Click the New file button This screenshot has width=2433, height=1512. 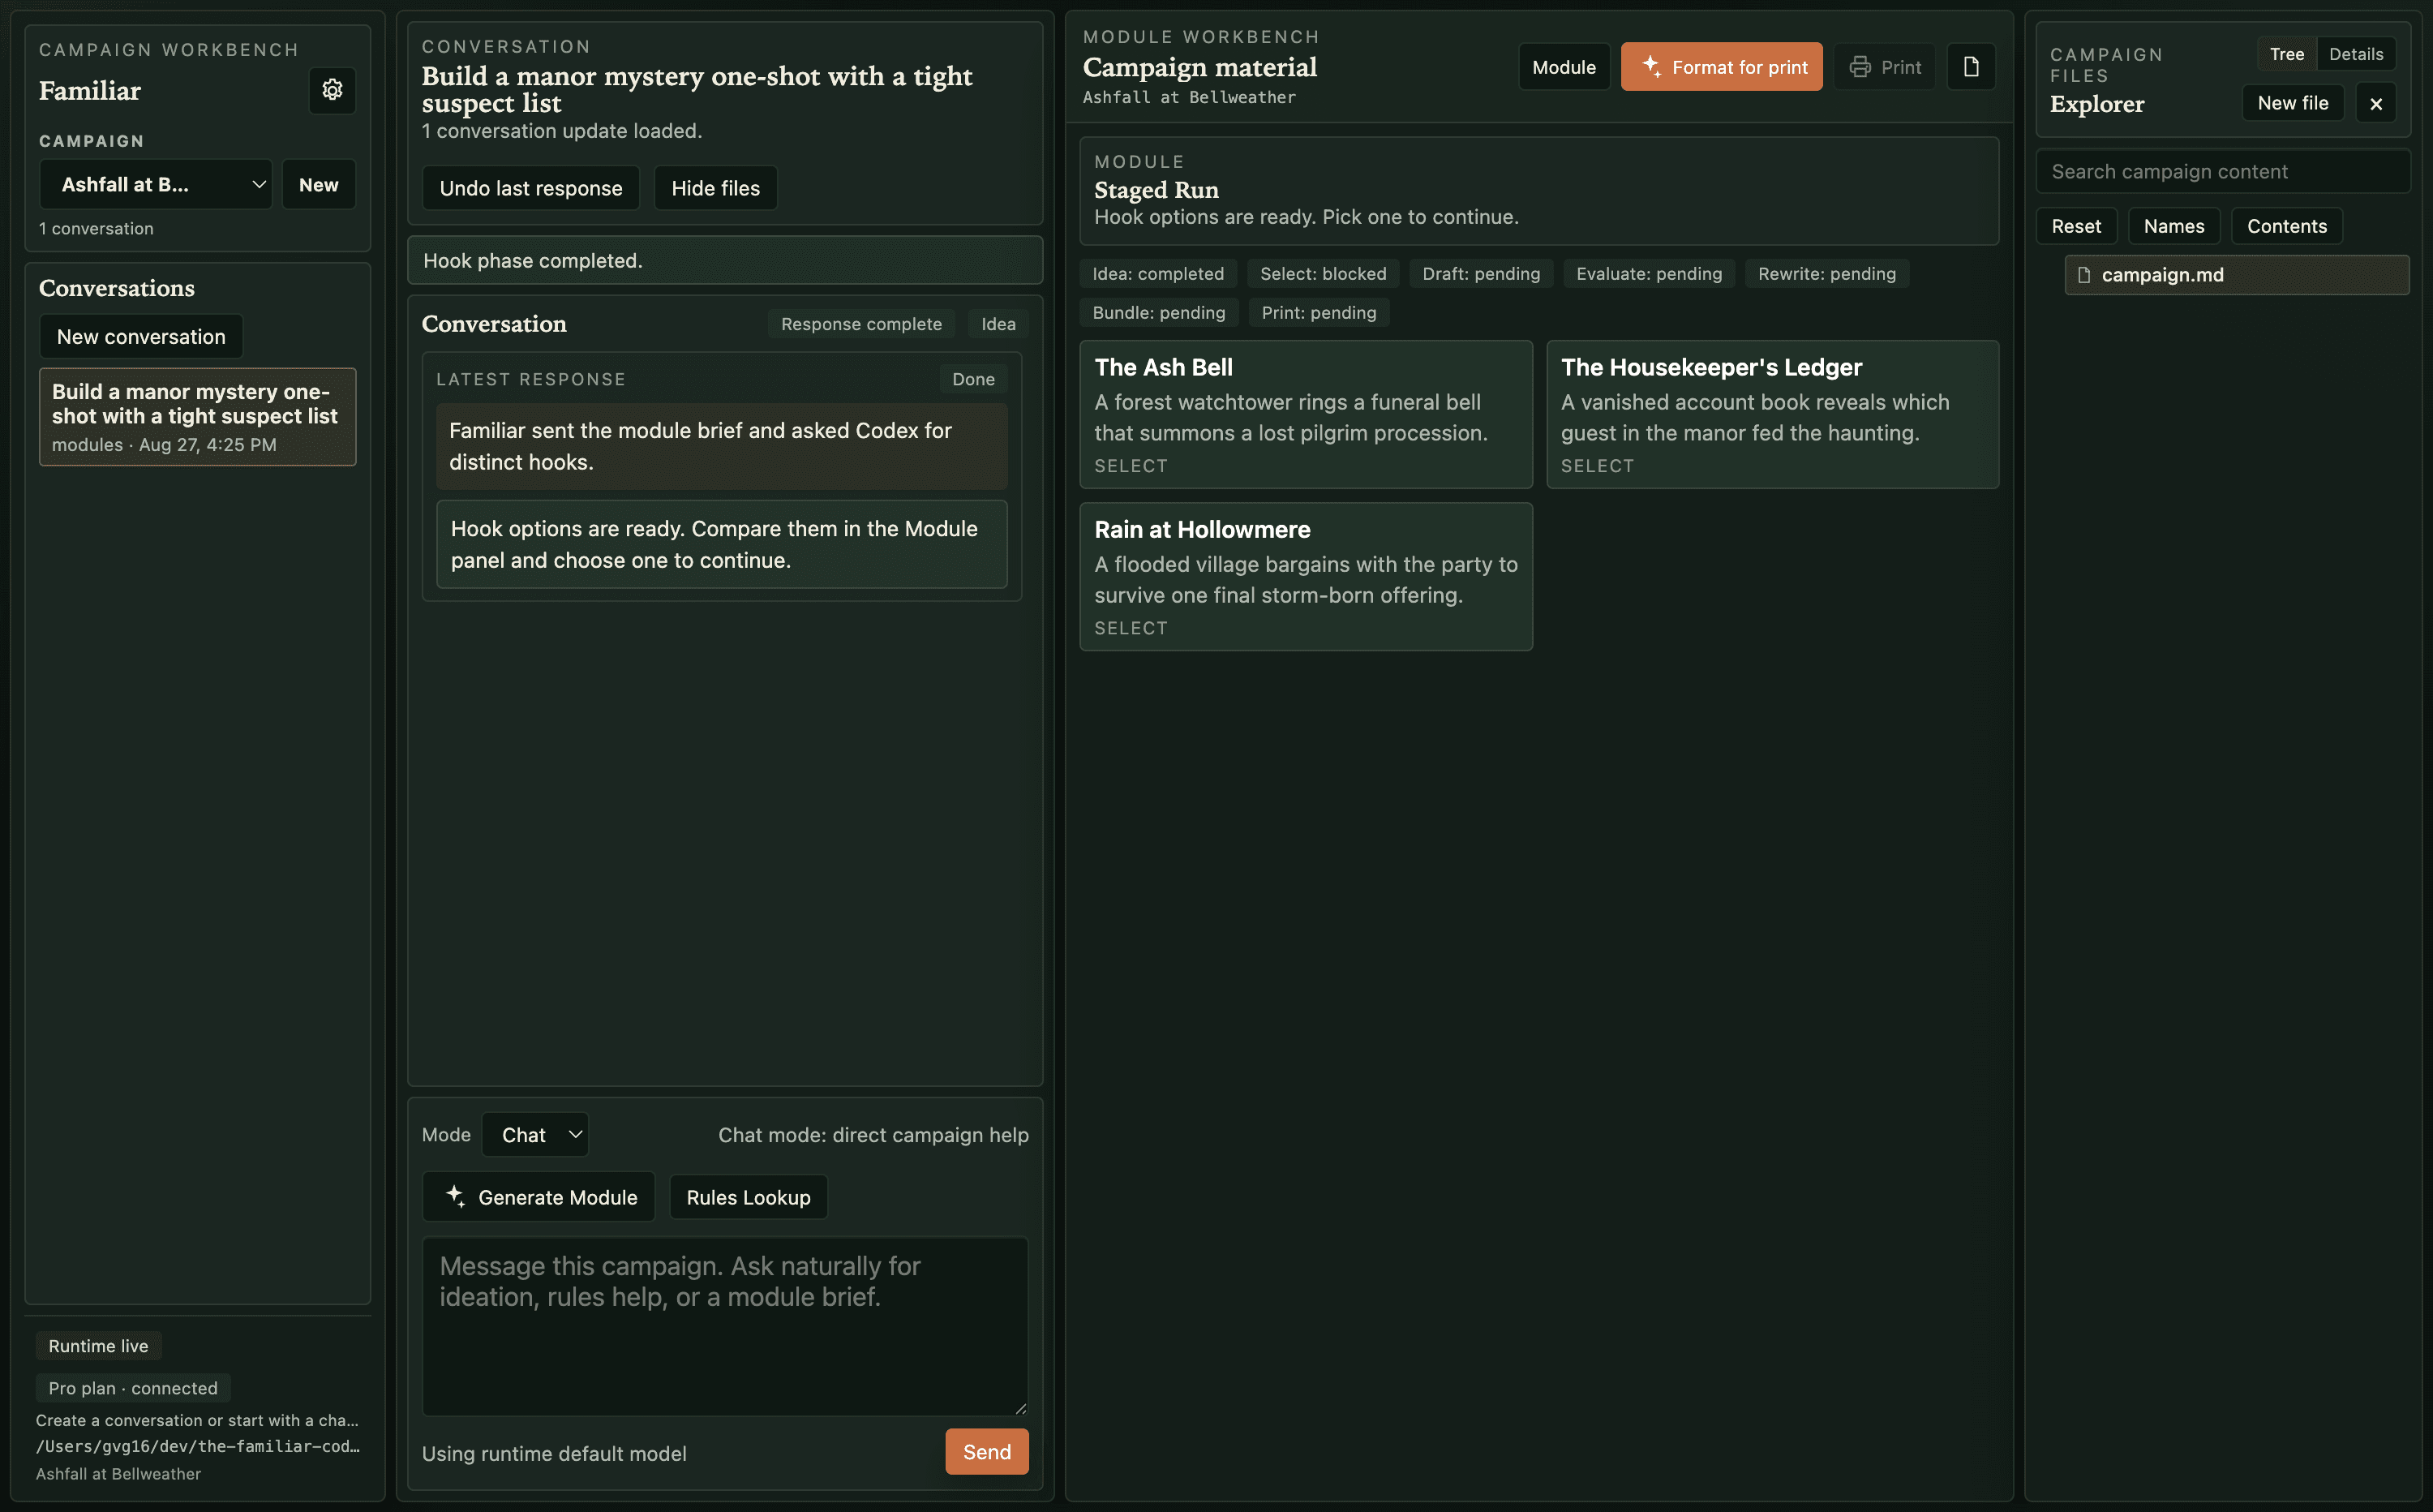(x=2292, y=103)
